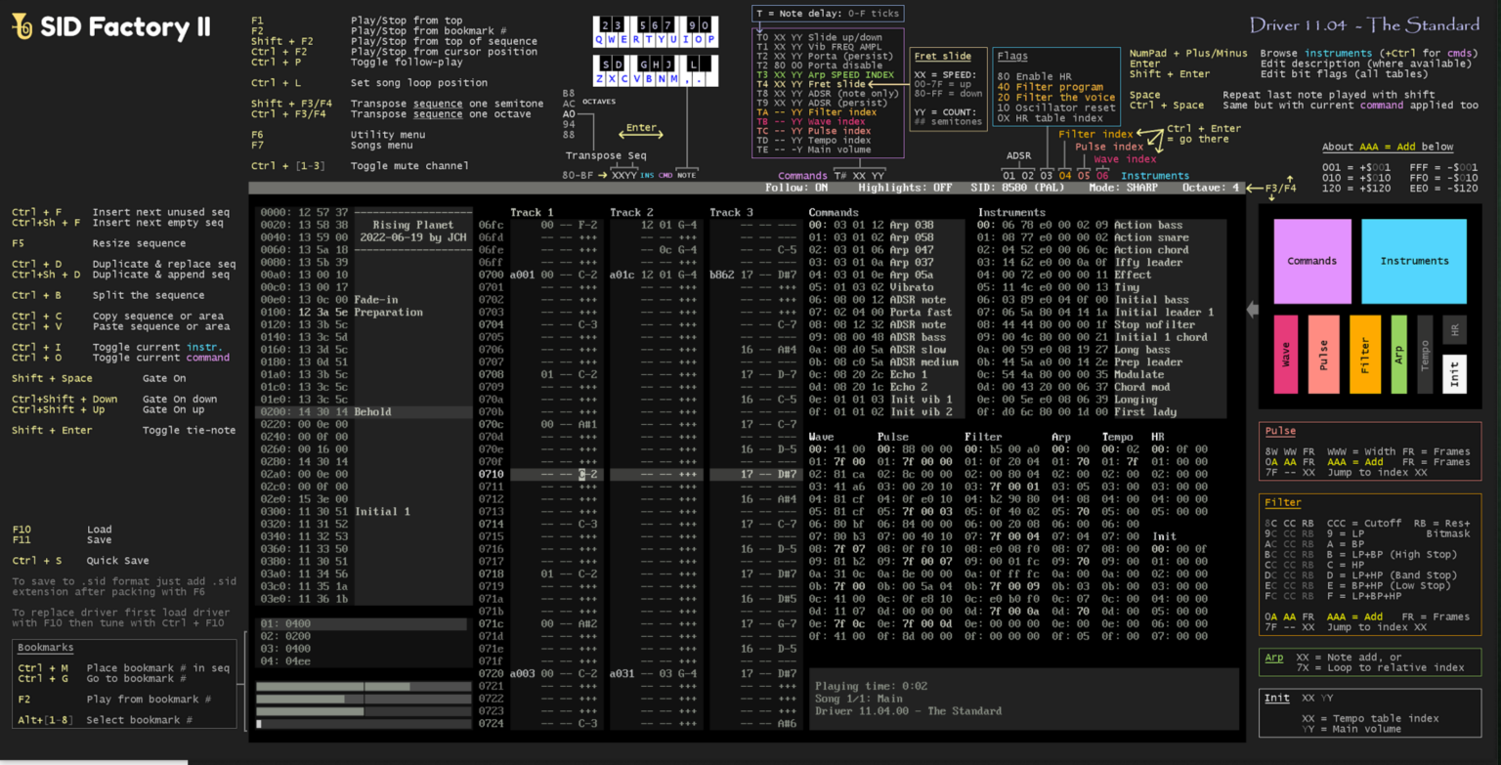Select bookmark 04: 04ee
Image resolution: width=1501 pixels, height=765 pixels.
tap(363, 661)
